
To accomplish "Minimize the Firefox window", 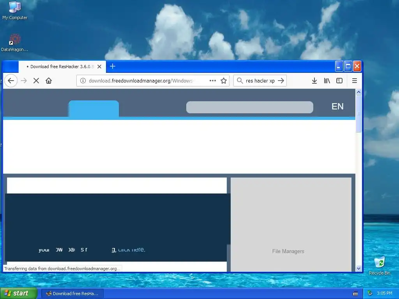I will coord(339,66).
